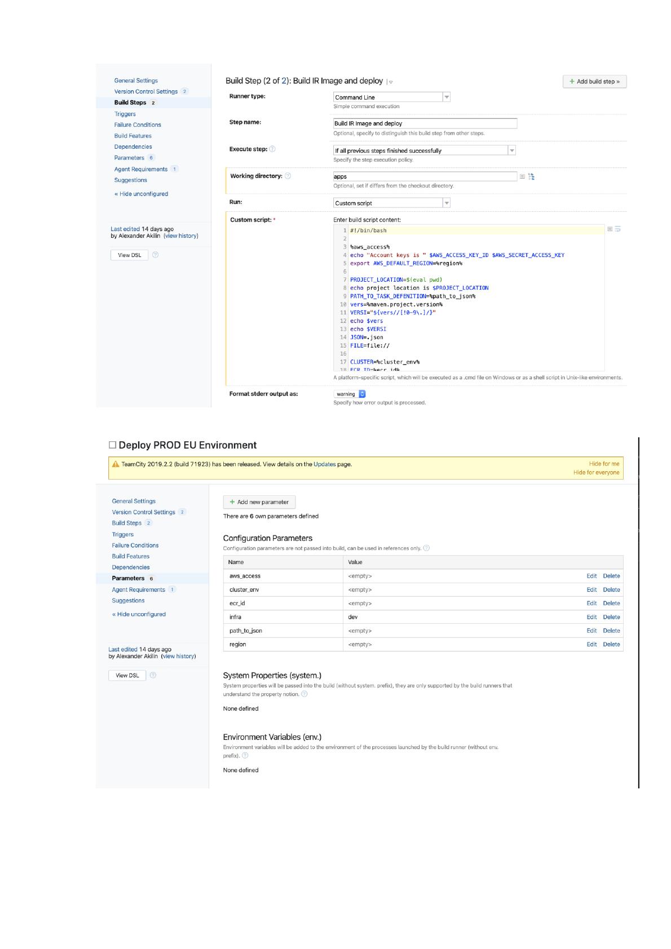671x949 pixels.
Task: Open the Runner type Command Line dropdown
Action: pos(392,97)
